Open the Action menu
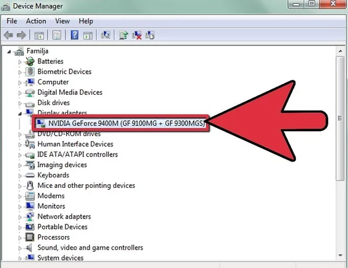This screenshot has height=268, width=348. tap(35, 21)
